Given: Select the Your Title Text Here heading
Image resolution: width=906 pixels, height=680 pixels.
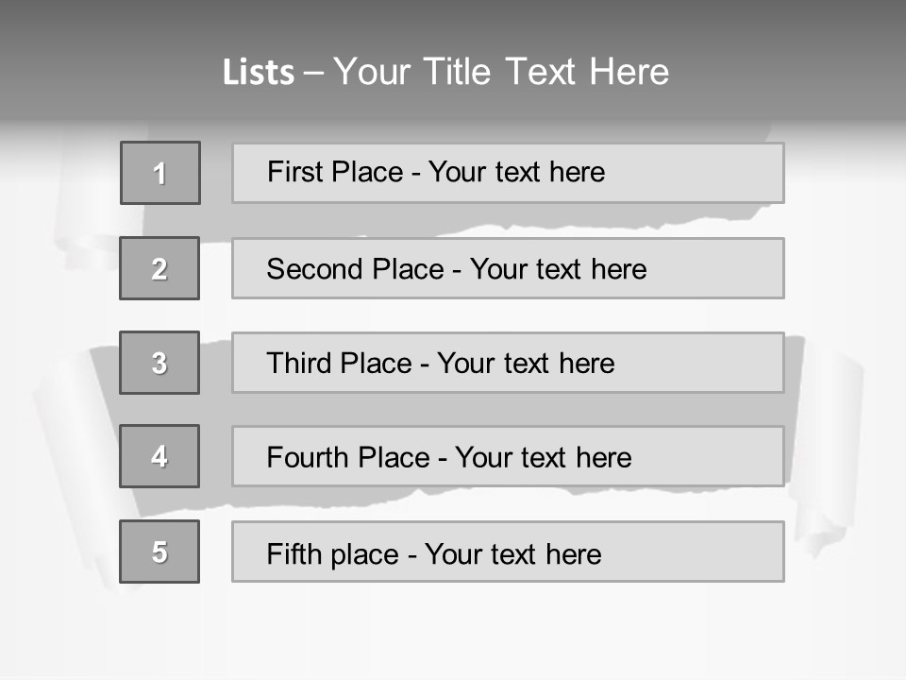Looking at the screenshot, I should point(500,72).
